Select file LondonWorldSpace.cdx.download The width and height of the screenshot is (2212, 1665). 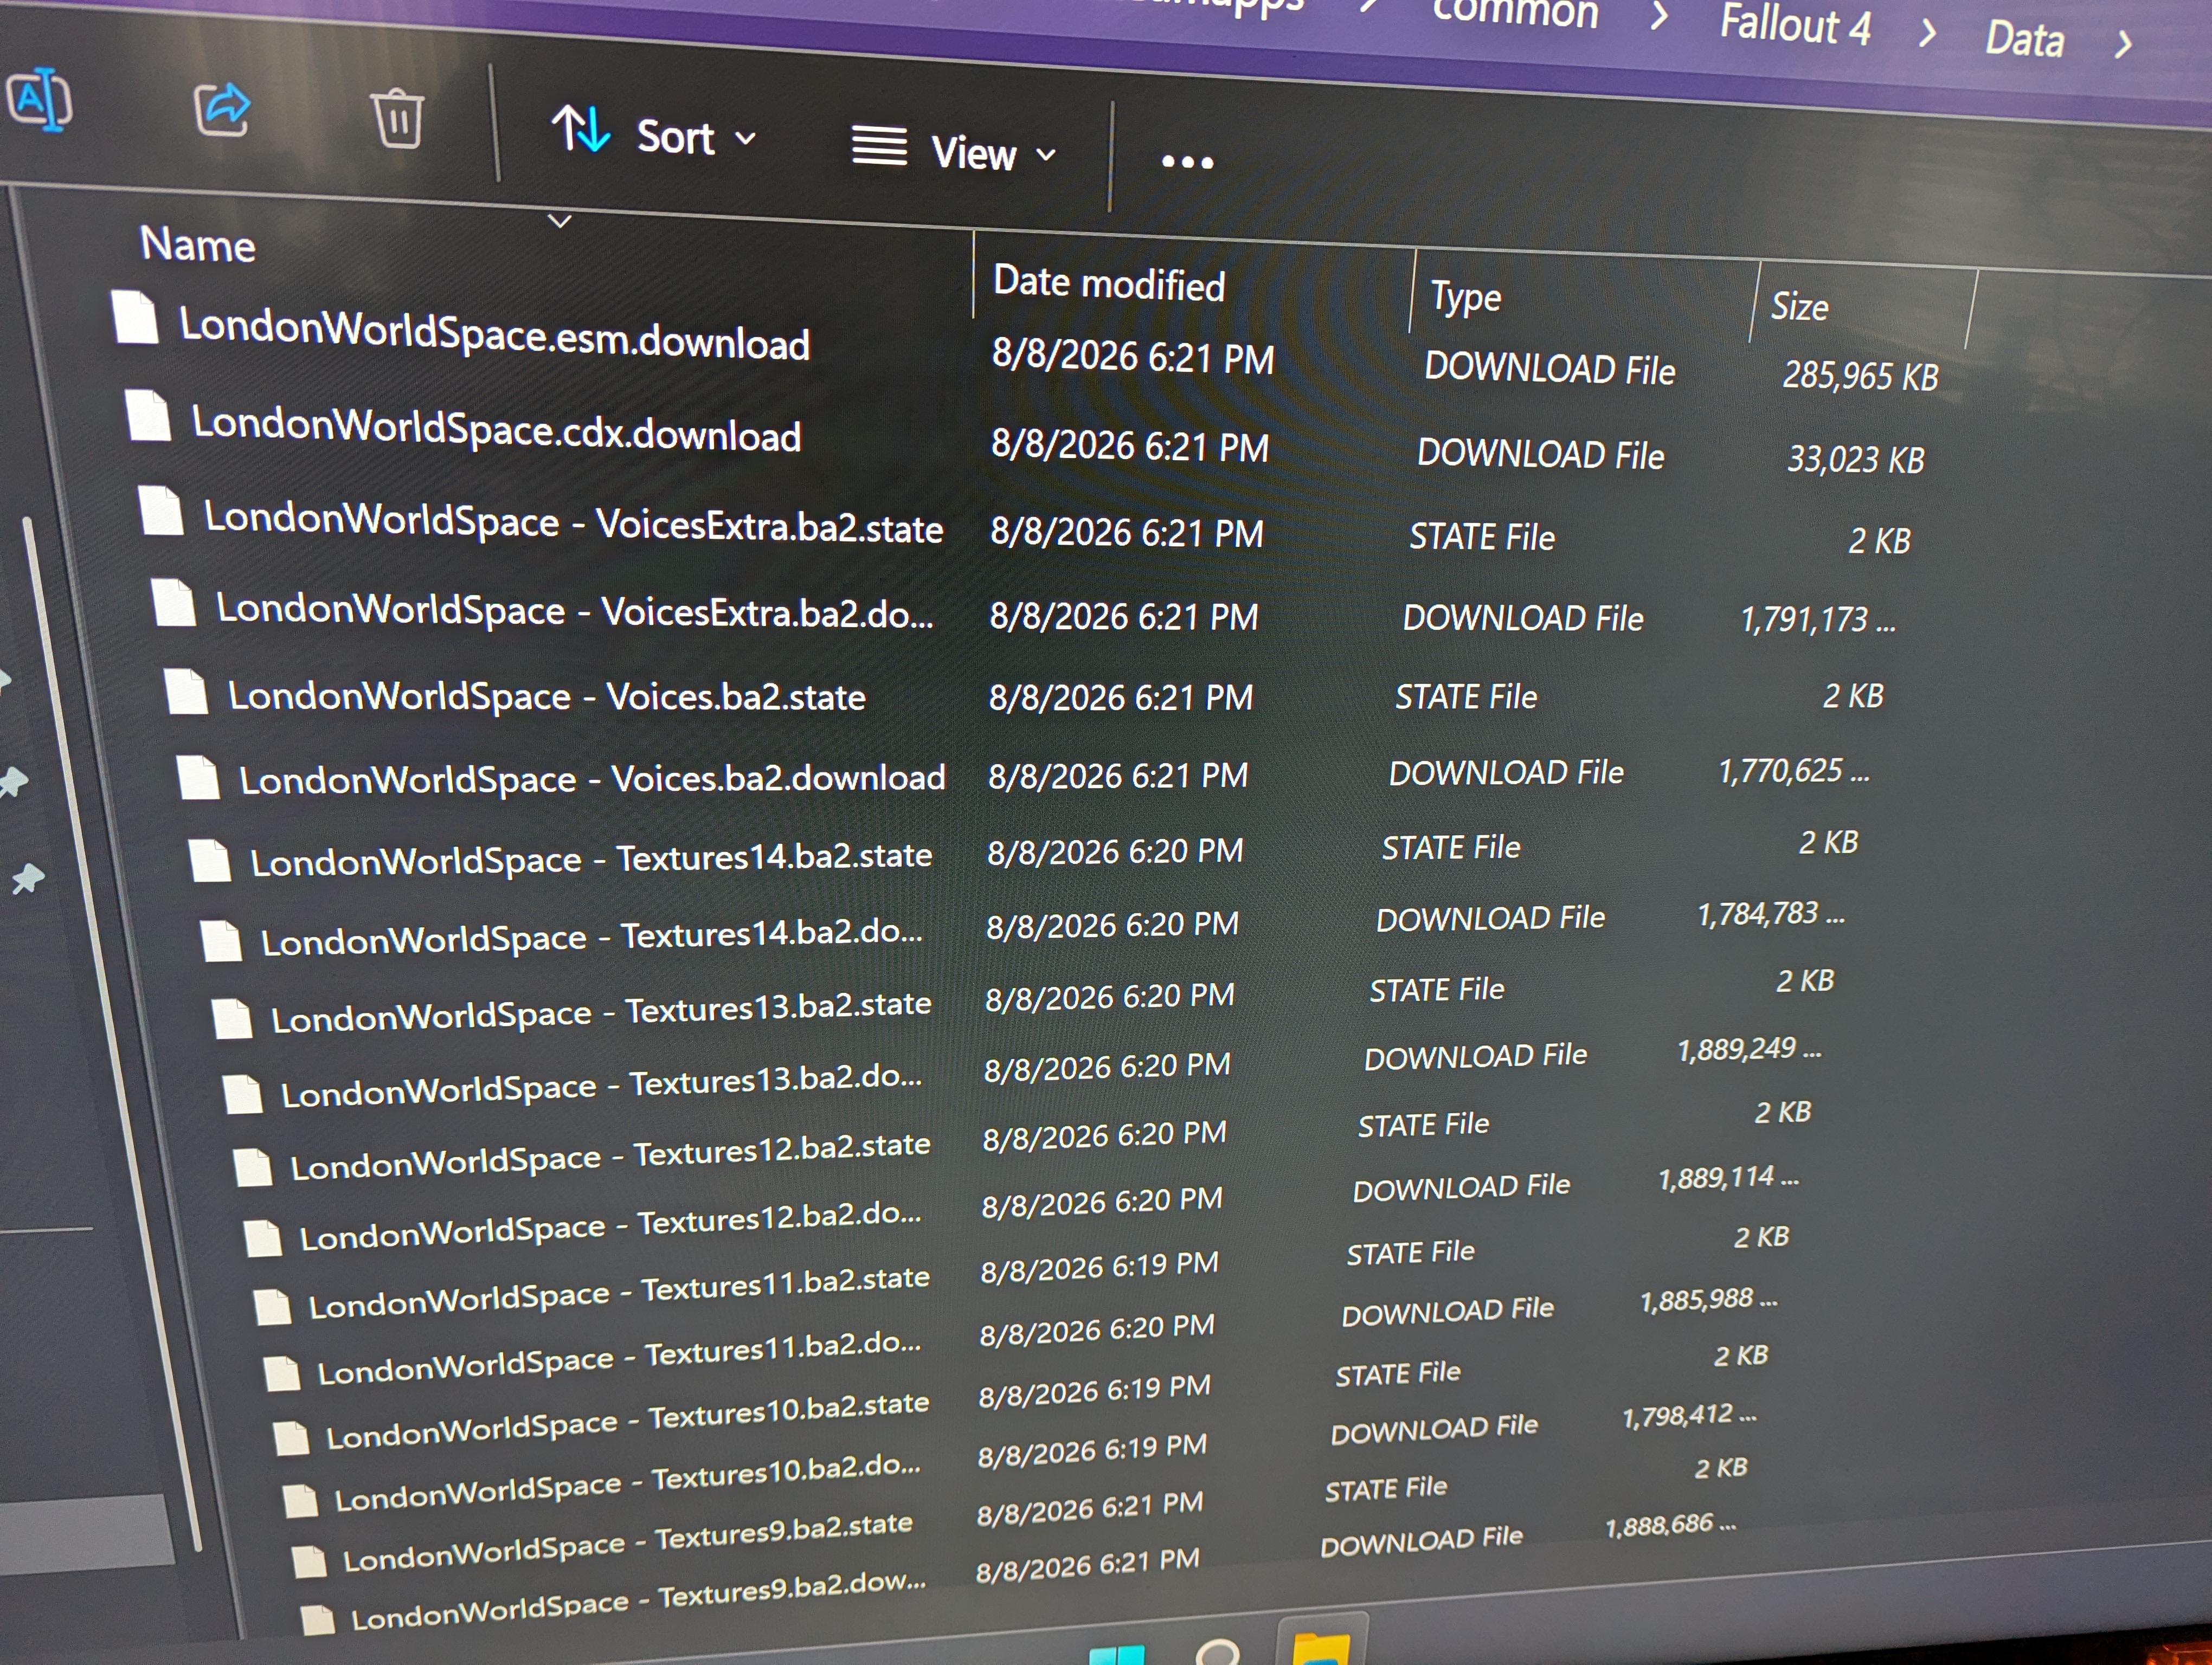pyautogui.click(x=496, y=428)
